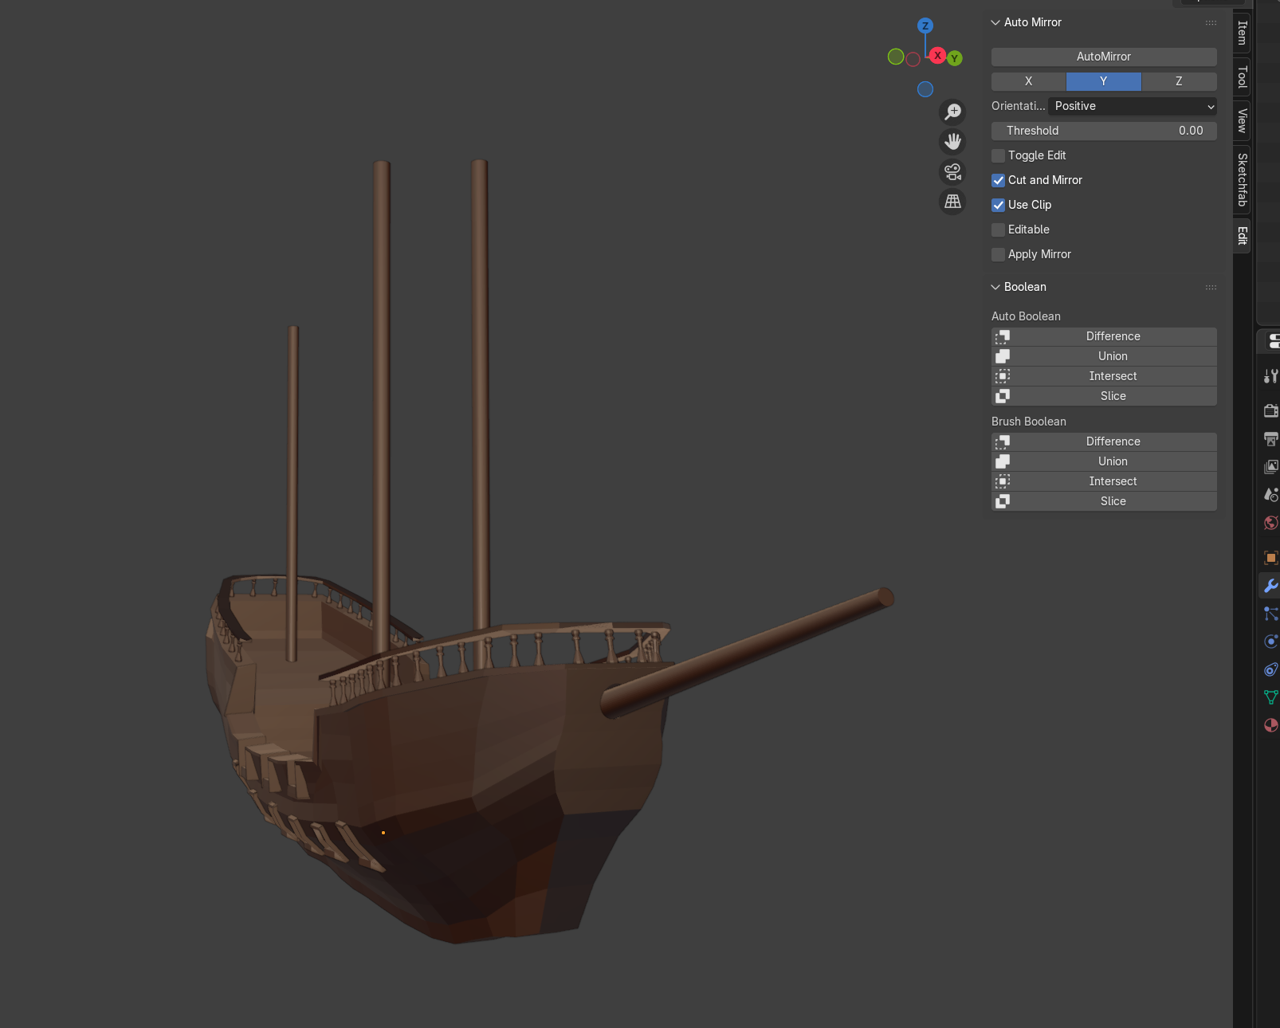Open the Modifiers wrench properties tab
Image resolution: width=1280 pixels, height=1028 pixels.
(1270, 586)
